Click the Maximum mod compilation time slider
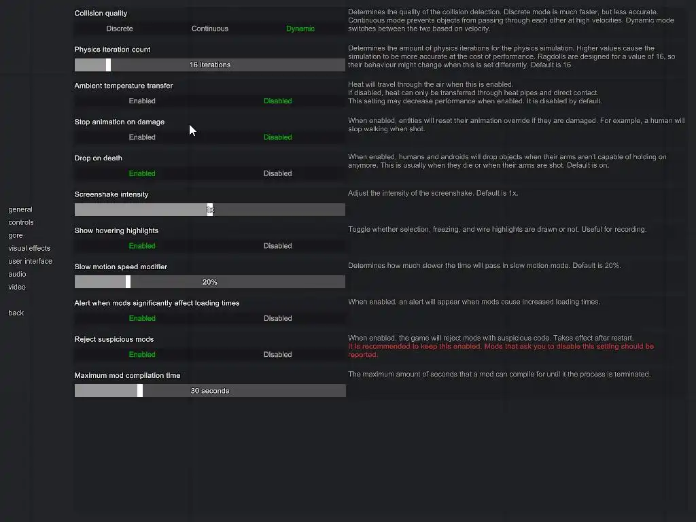The image size is (696, 522). coord(210,391)
